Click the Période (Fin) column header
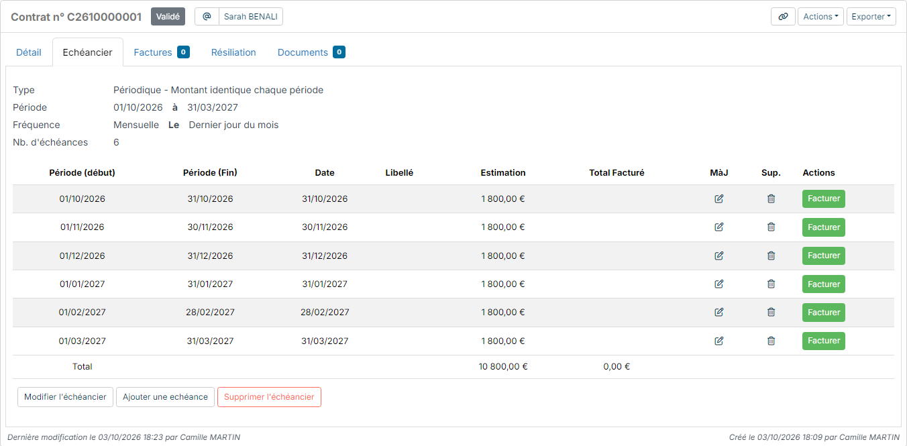 coord(210,173)
